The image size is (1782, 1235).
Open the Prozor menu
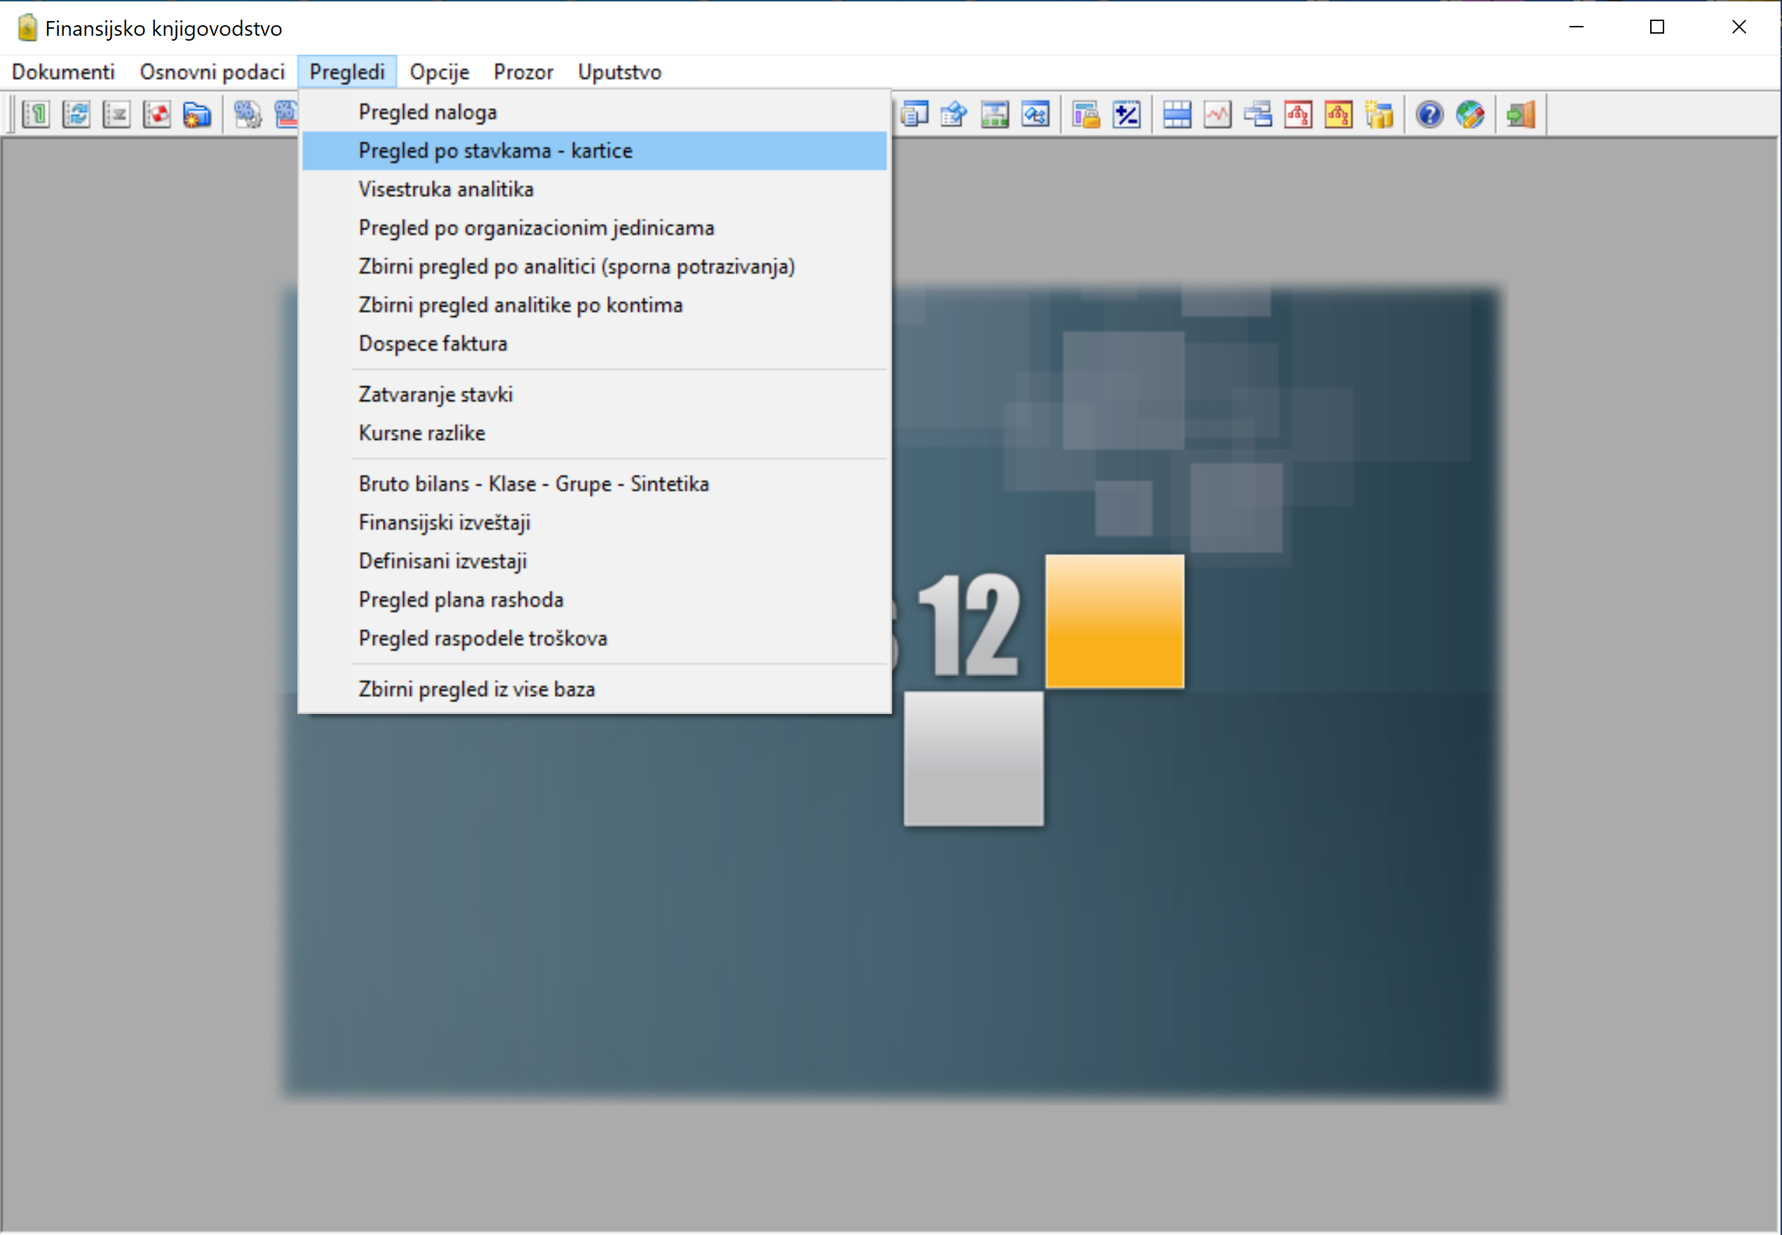point(523,72)
